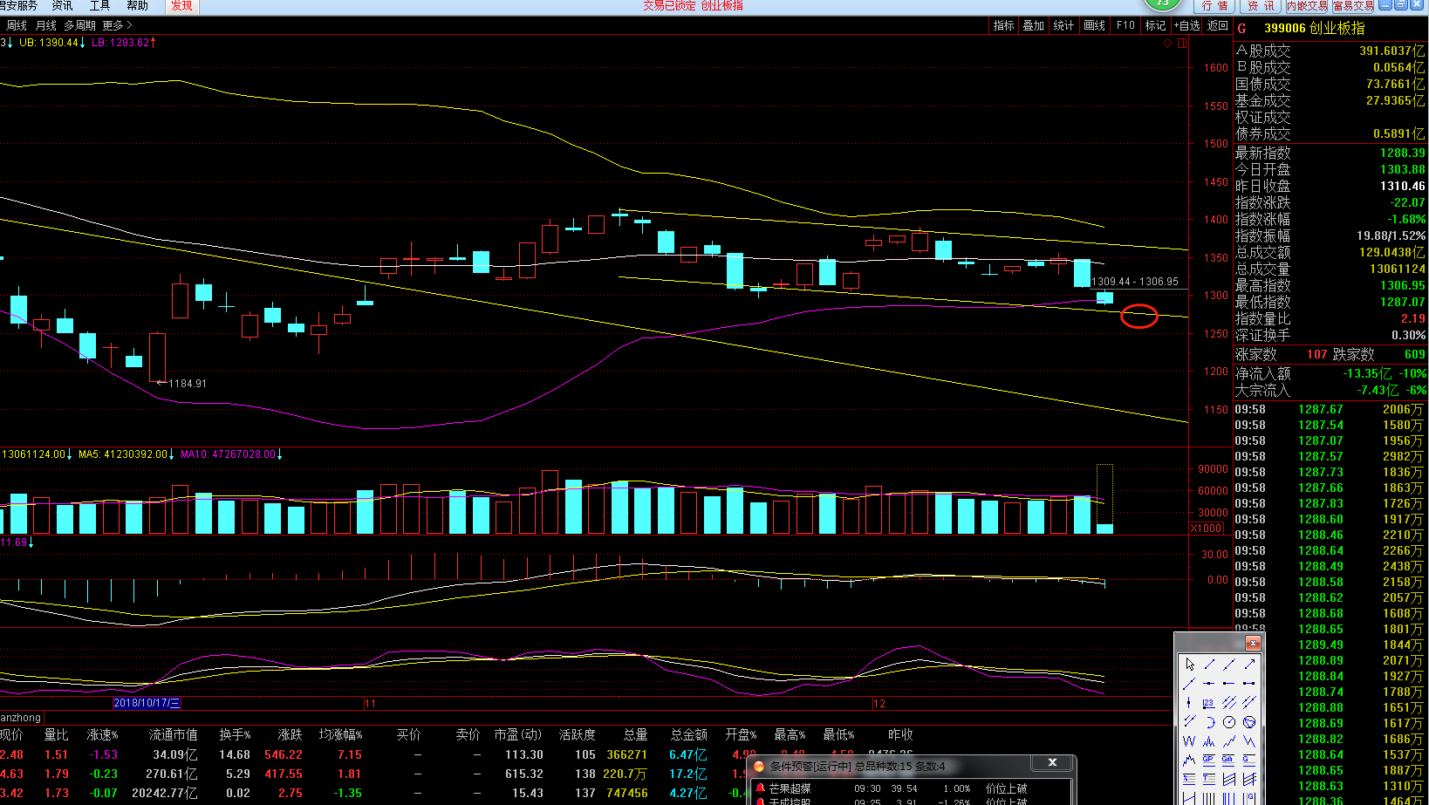Choose the G lines tool
Screen dimensions: 1429x805
click(x=1249, y=761)
